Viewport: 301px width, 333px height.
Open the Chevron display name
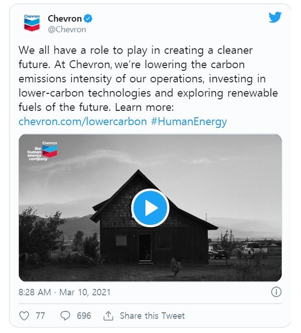pyautogui.click(x=64, y=19)
